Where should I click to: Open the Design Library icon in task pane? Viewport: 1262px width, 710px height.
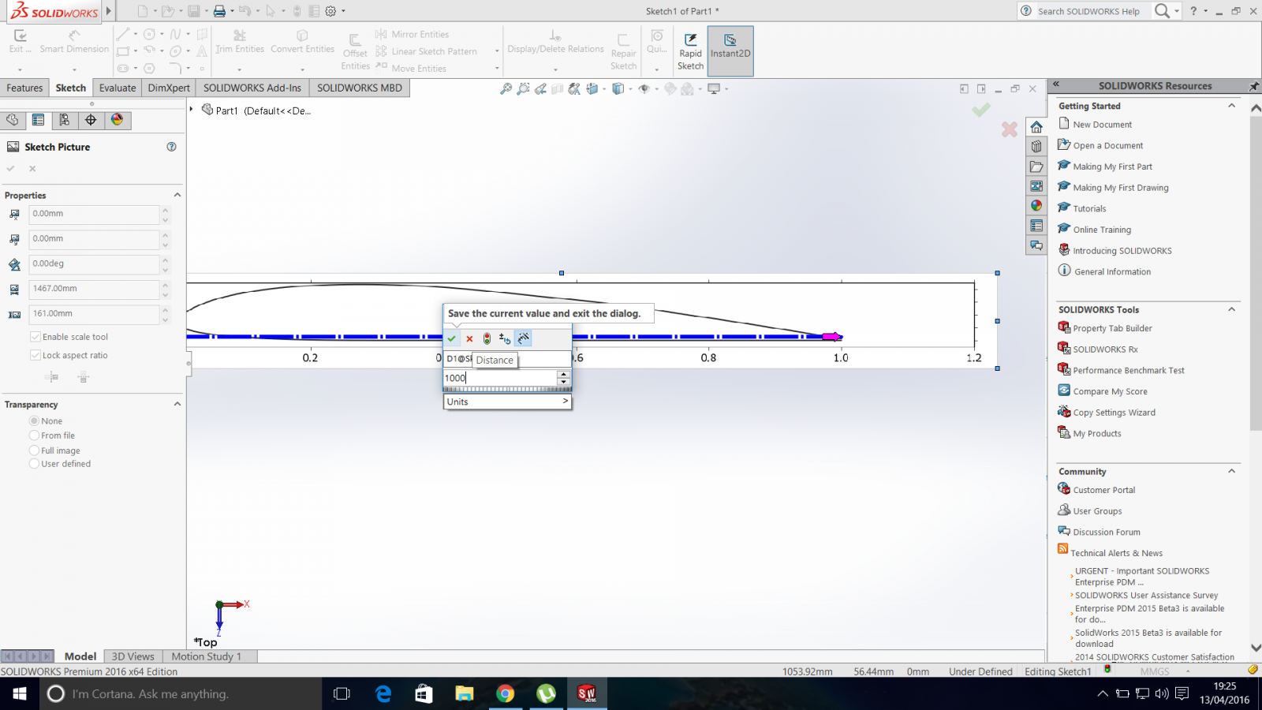coord(1036,146)
